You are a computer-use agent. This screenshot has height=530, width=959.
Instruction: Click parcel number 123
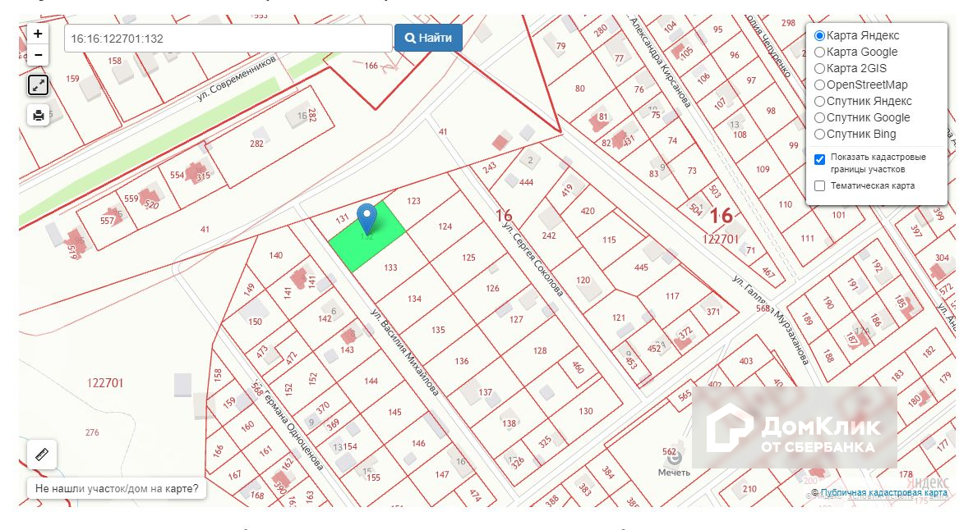click(x=414, y=201)
